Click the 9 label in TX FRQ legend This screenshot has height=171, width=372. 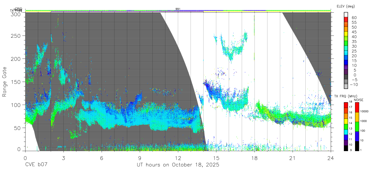351,150
